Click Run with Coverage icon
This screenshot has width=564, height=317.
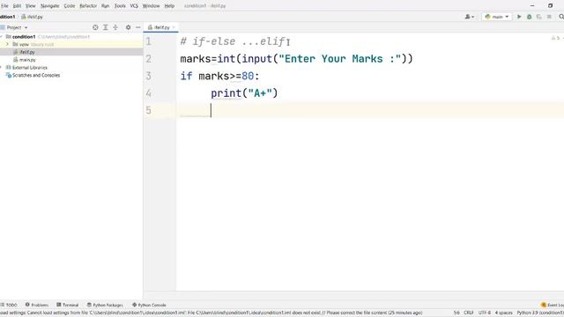(538, 17)
